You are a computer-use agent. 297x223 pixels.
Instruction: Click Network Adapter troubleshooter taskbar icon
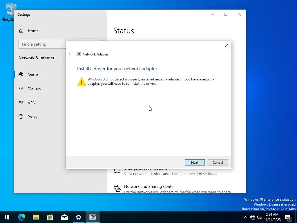click(x=93, y=217)
